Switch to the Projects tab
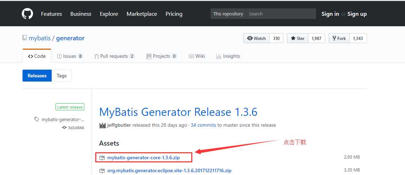 [161, 56]
